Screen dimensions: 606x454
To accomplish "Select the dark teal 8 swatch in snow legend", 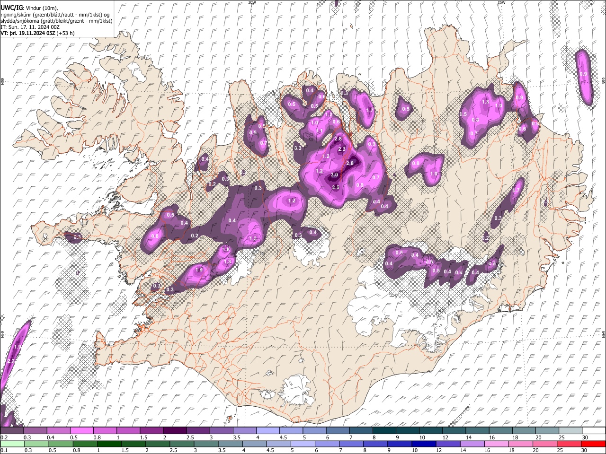I will click(x=384, y=430).
